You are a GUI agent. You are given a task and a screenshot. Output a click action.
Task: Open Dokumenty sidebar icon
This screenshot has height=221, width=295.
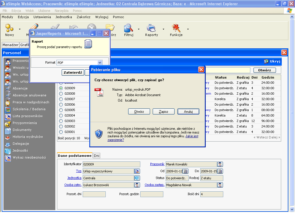tap(8, 130)
